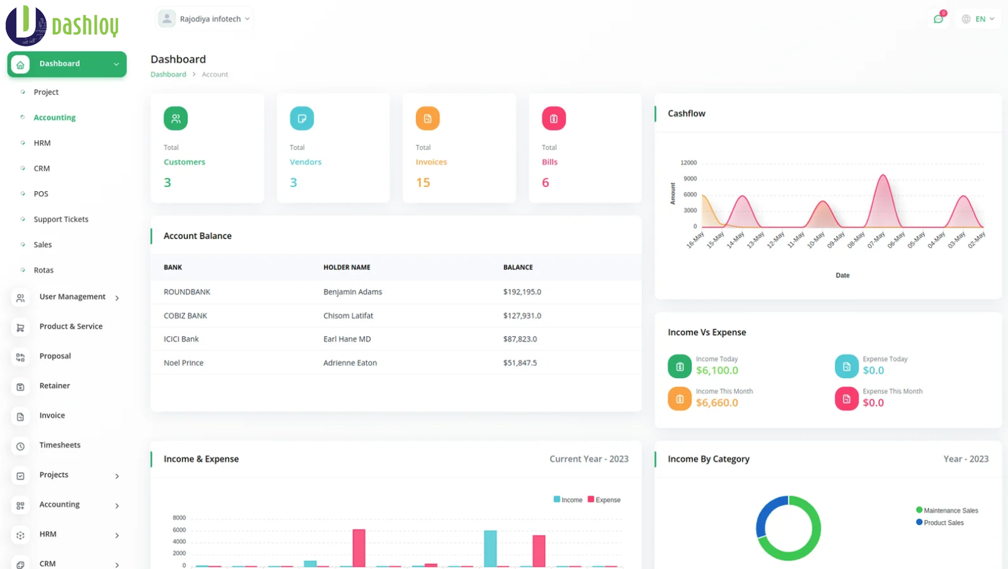Expand the User Management submenu
This screenshot has height=569, width=1008.
[72, 297]
